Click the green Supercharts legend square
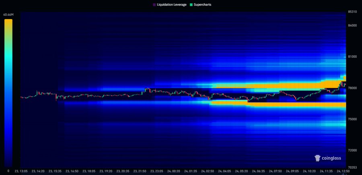Screen dimensions: 362x175 pos(191,4)
